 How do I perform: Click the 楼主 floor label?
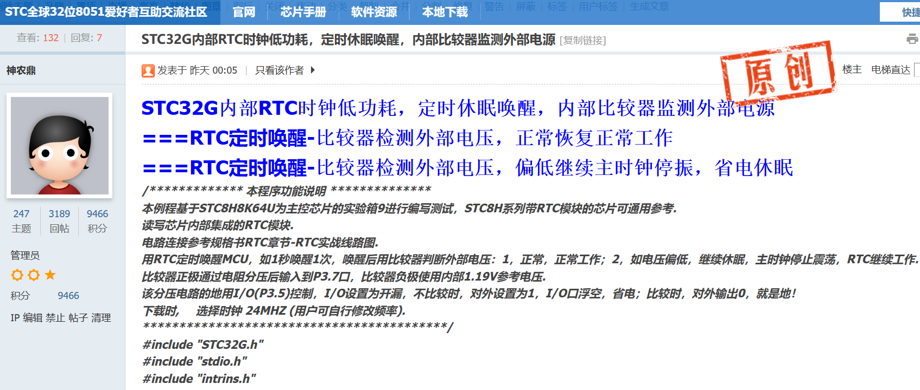[x=852, y=69]
